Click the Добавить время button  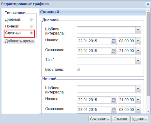click(19, 41)
